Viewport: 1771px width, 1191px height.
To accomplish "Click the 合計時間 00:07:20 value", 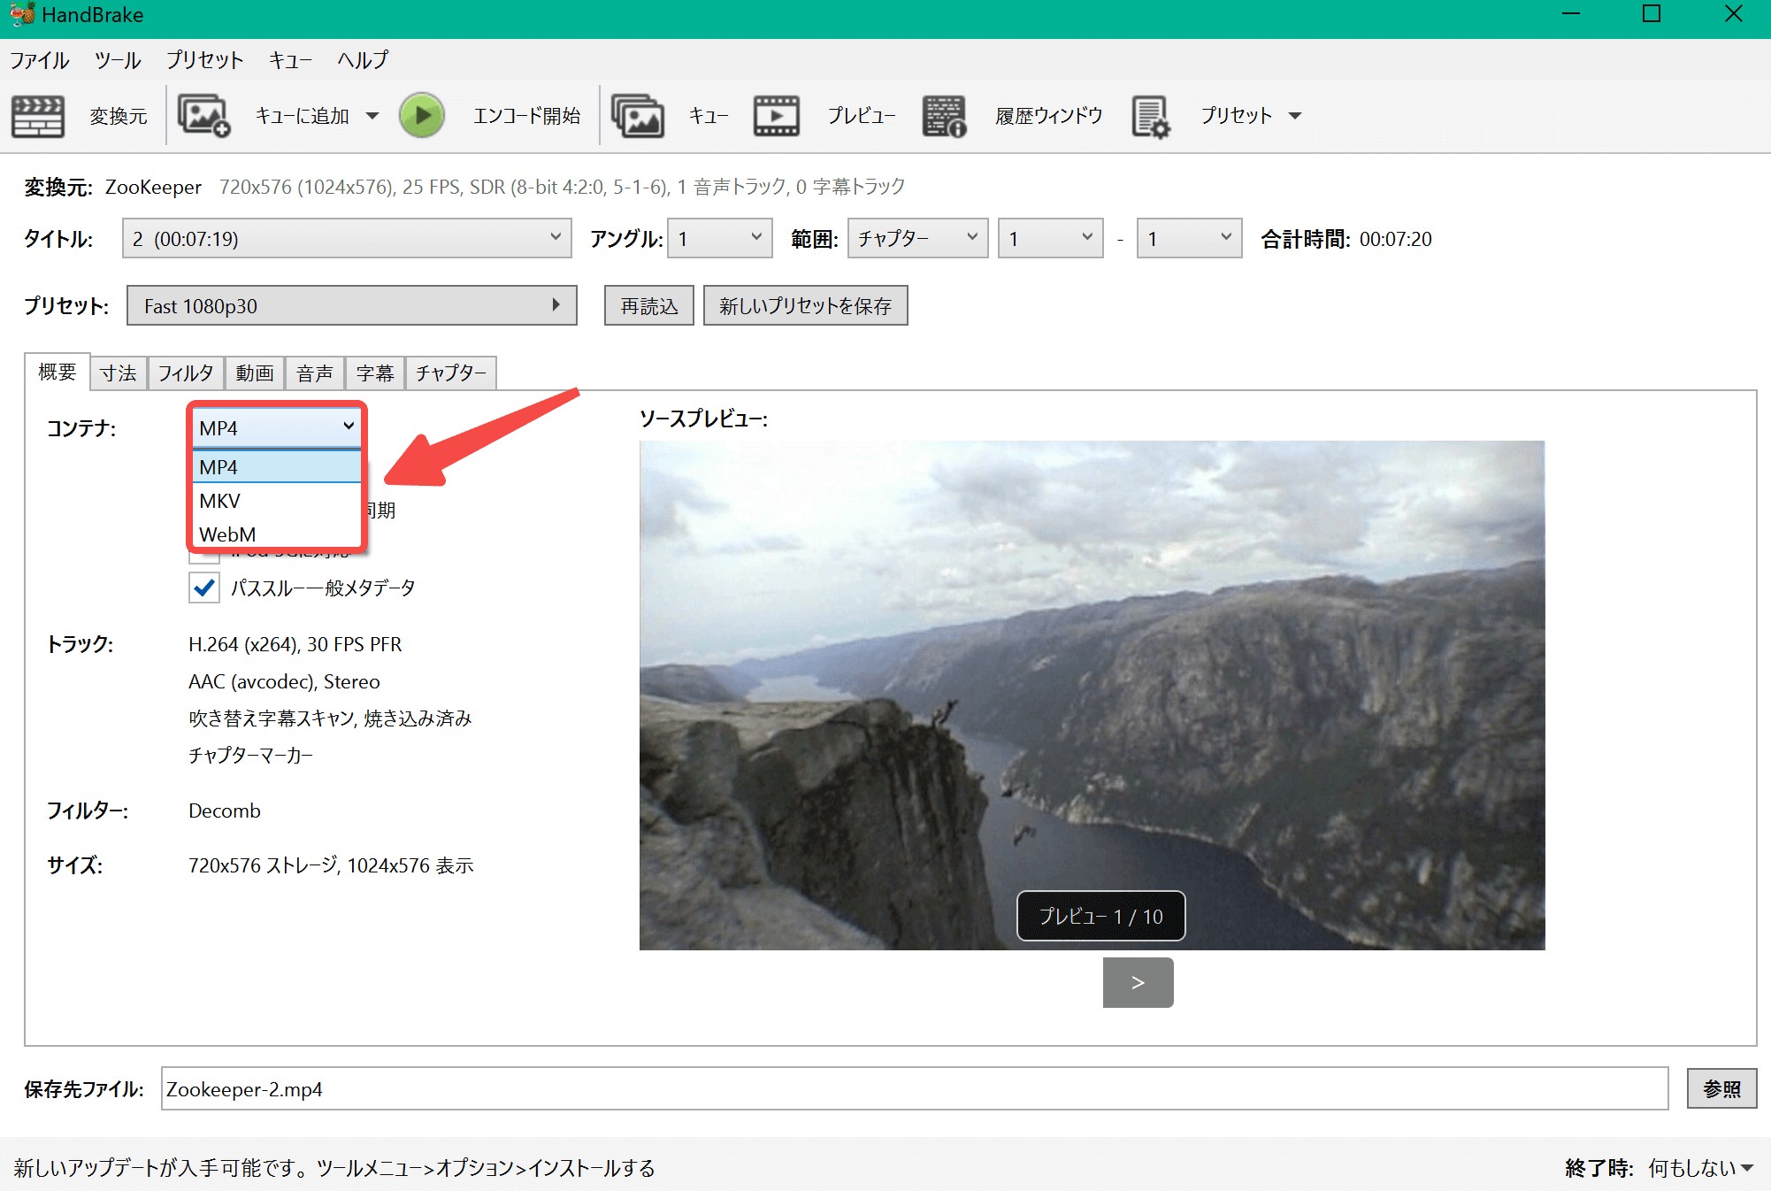I will click(1395, 239).
